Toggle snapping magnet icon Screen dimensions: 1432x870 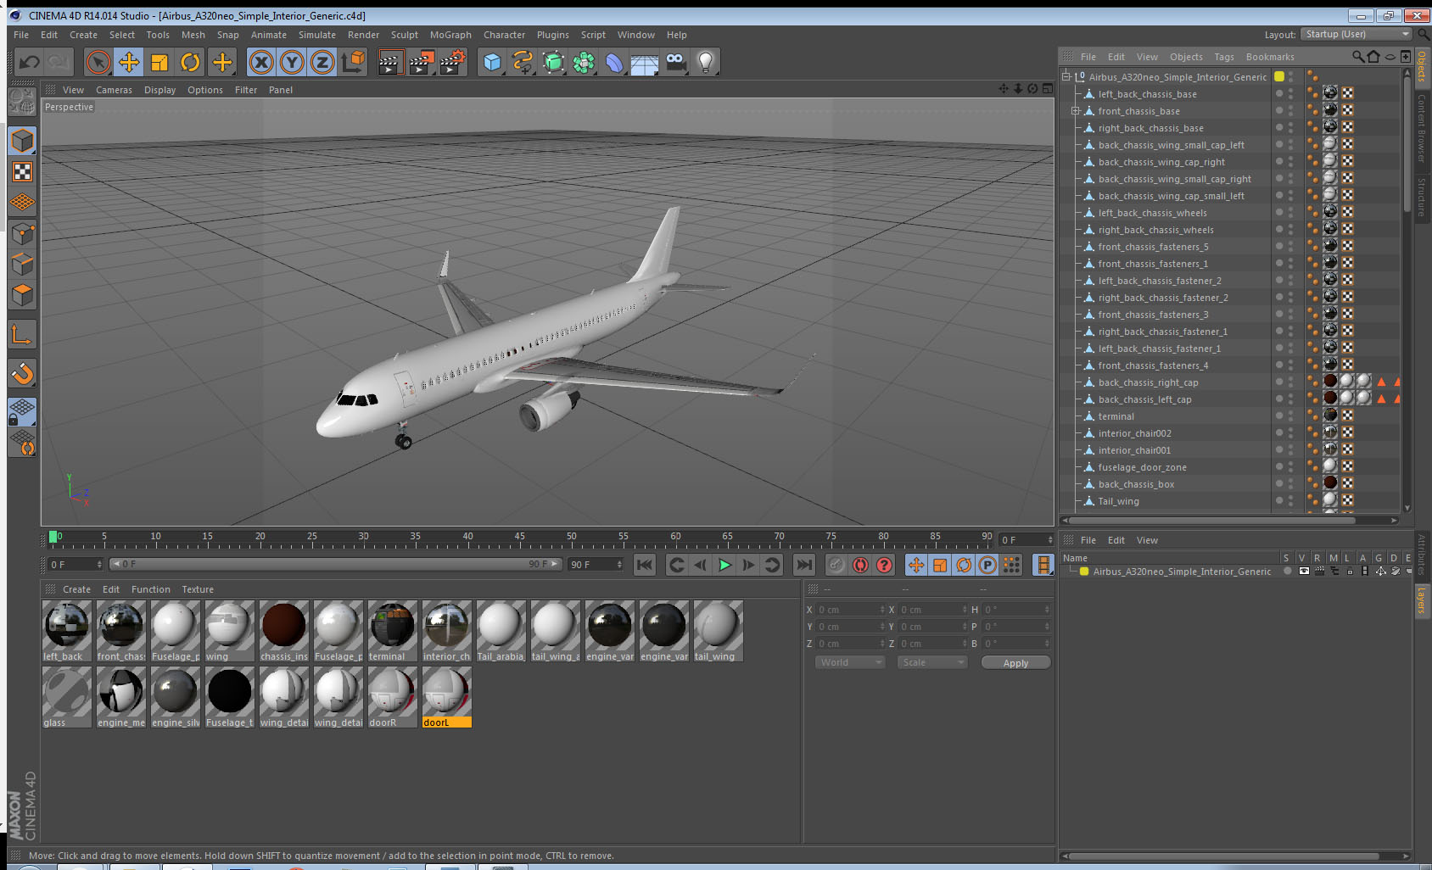coord(22,374)
